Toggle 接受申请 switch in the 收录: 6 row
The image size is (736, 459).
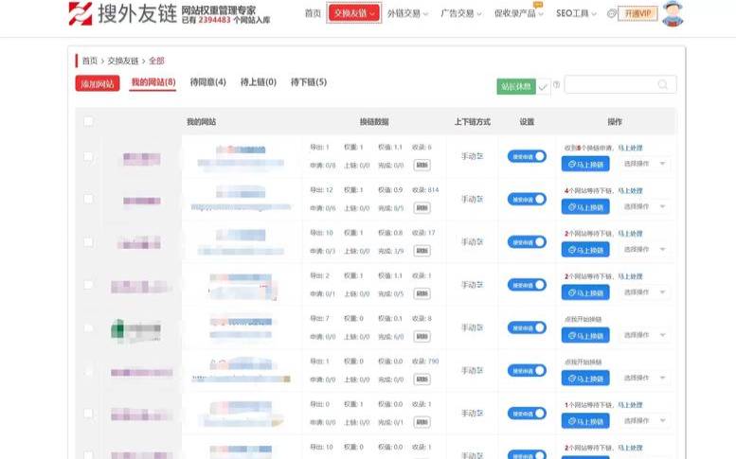[x=527, y=156]
